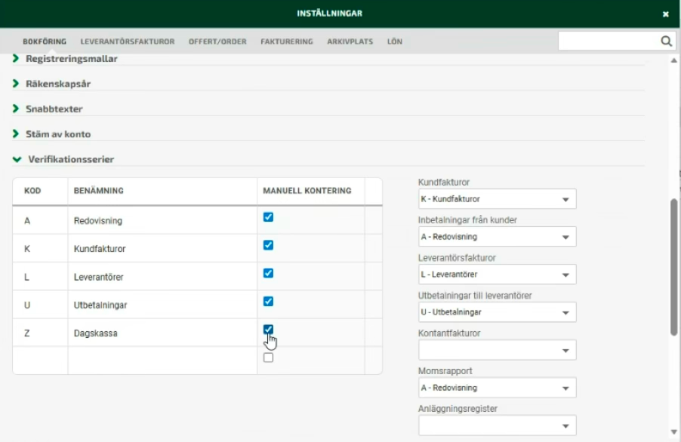The height and width of the screenshot is (442, 681).
Task: Open the Momsrapport dropdown
Action: pyautogui.click(x=497, y=388)
